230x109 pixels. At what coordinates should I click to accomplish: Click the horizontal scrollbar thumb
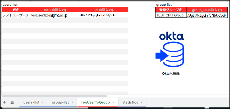click(54, 96)
